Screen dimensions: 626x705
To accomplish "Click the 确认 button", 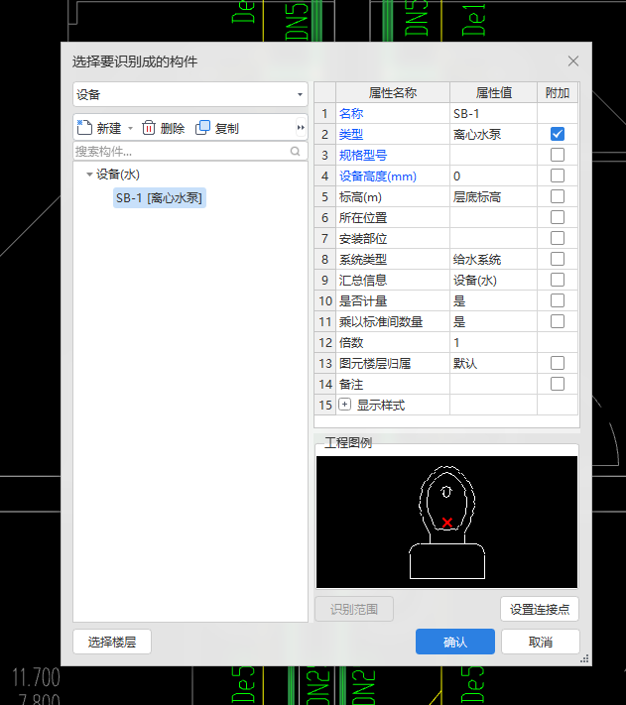I will pos(455,642).
